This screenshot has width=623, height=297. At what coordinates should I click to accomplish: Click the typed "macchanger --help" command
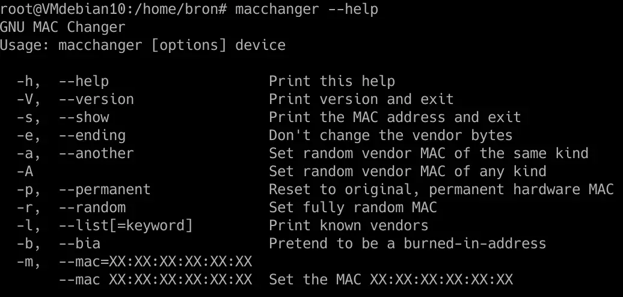click(x=307, y=9)
